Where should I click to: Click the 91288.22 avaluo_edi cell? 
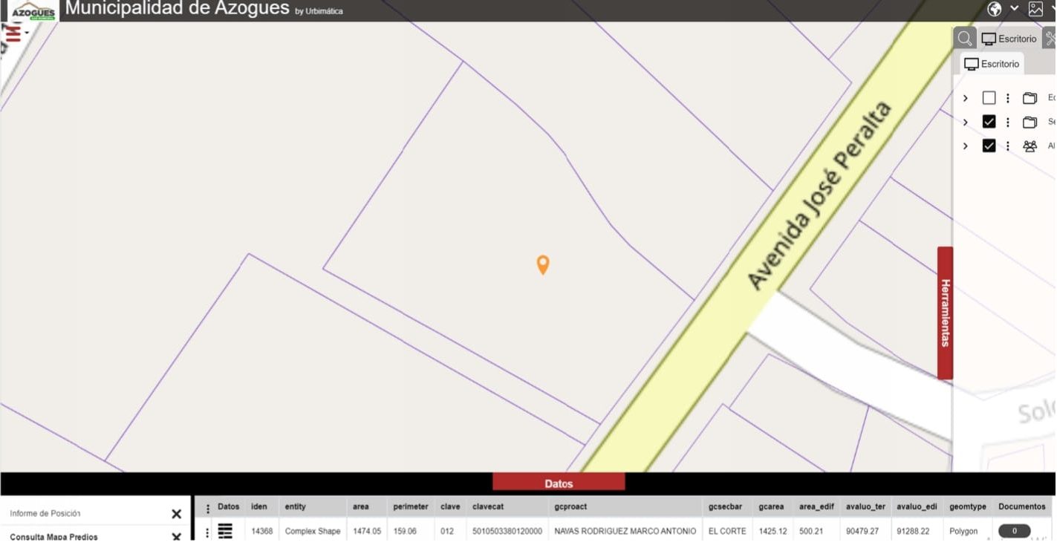click(x=913, y=531)
